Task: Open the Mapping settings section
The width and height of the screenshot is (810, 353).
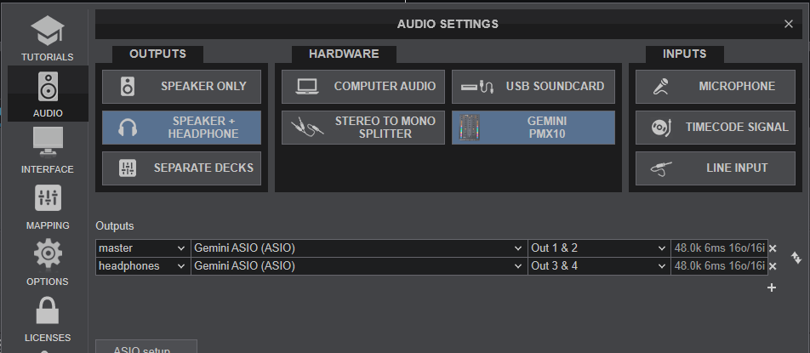Action: [x=48, y=206]
